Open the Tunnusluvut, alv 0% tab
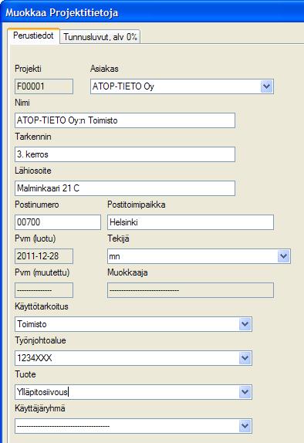 pyautogui.click(x=100, y=37)
